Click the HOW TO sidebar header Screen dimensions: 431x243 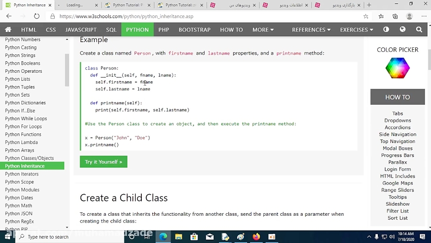(x=397, y=97)
